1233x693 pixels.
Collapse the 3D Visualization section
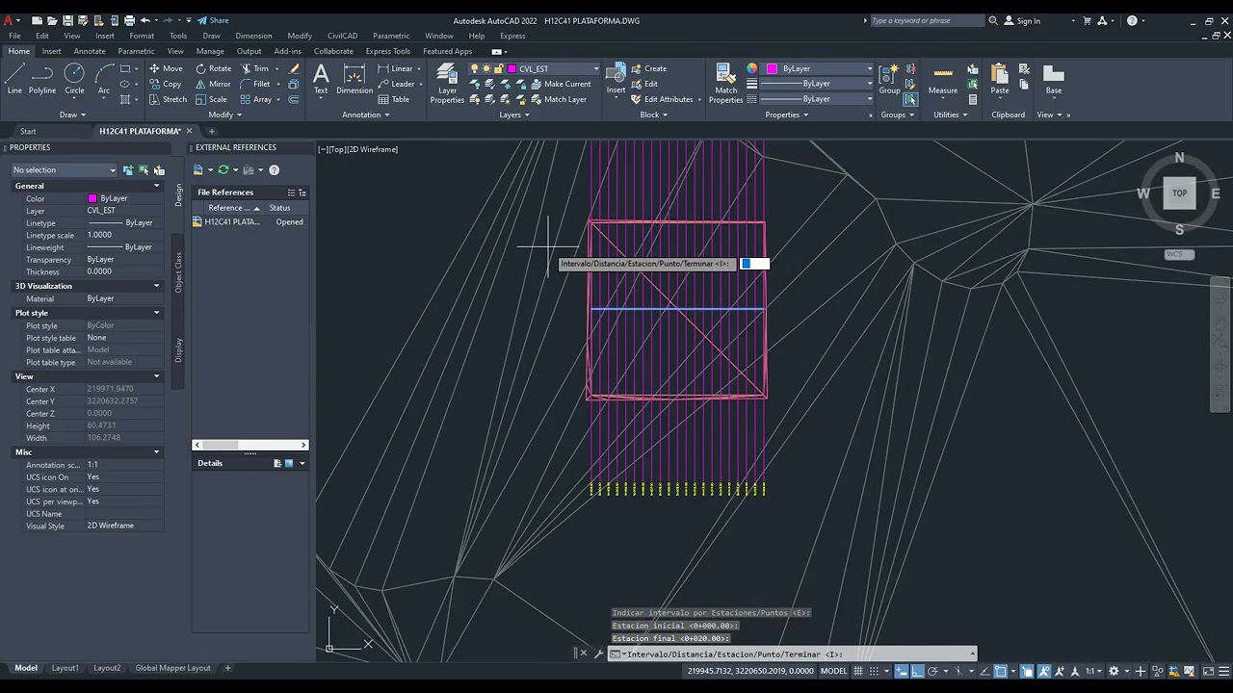156,286
